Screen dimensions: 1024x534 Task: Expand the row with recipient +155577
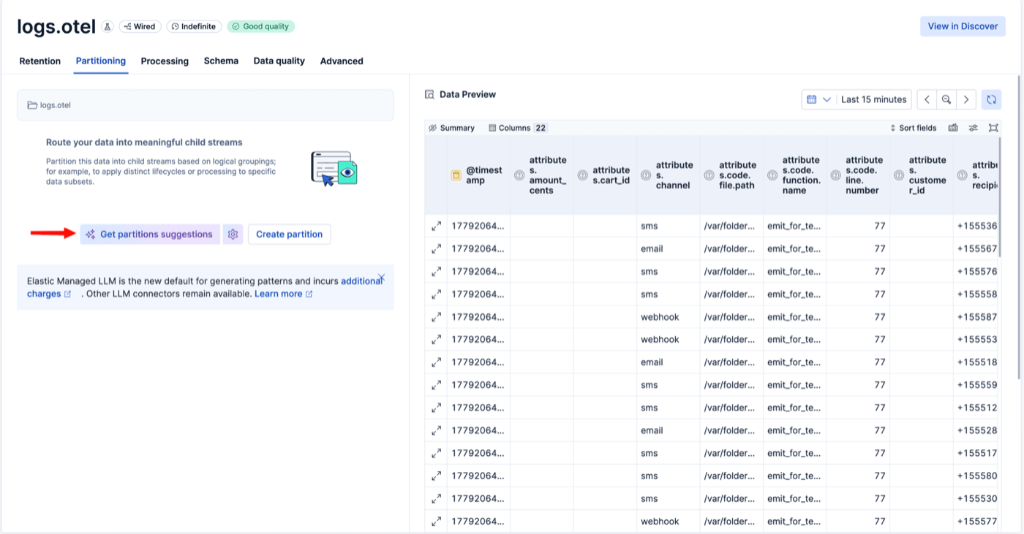436,522
